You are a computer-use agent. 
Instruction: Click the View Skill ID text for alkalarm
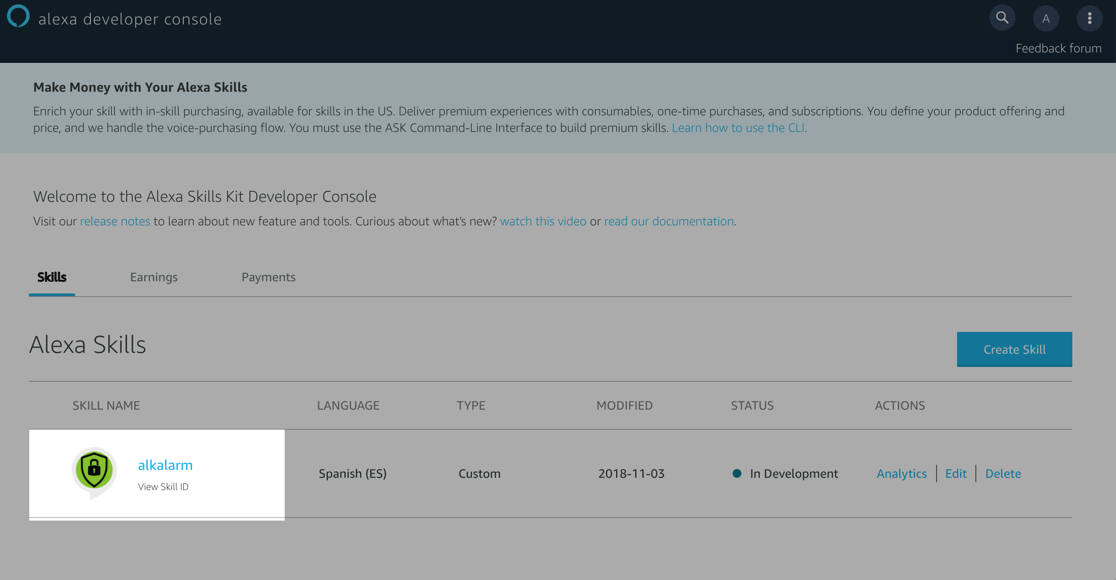[x=163, y=486]
